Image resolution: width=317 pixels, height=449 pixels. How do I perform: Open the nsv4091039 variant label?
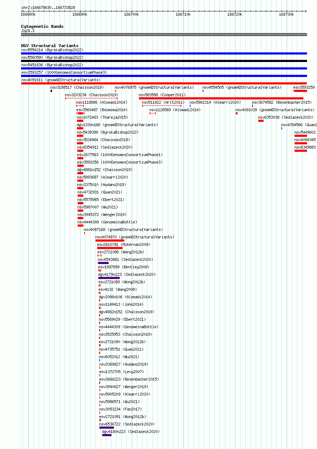click(275, 110)
